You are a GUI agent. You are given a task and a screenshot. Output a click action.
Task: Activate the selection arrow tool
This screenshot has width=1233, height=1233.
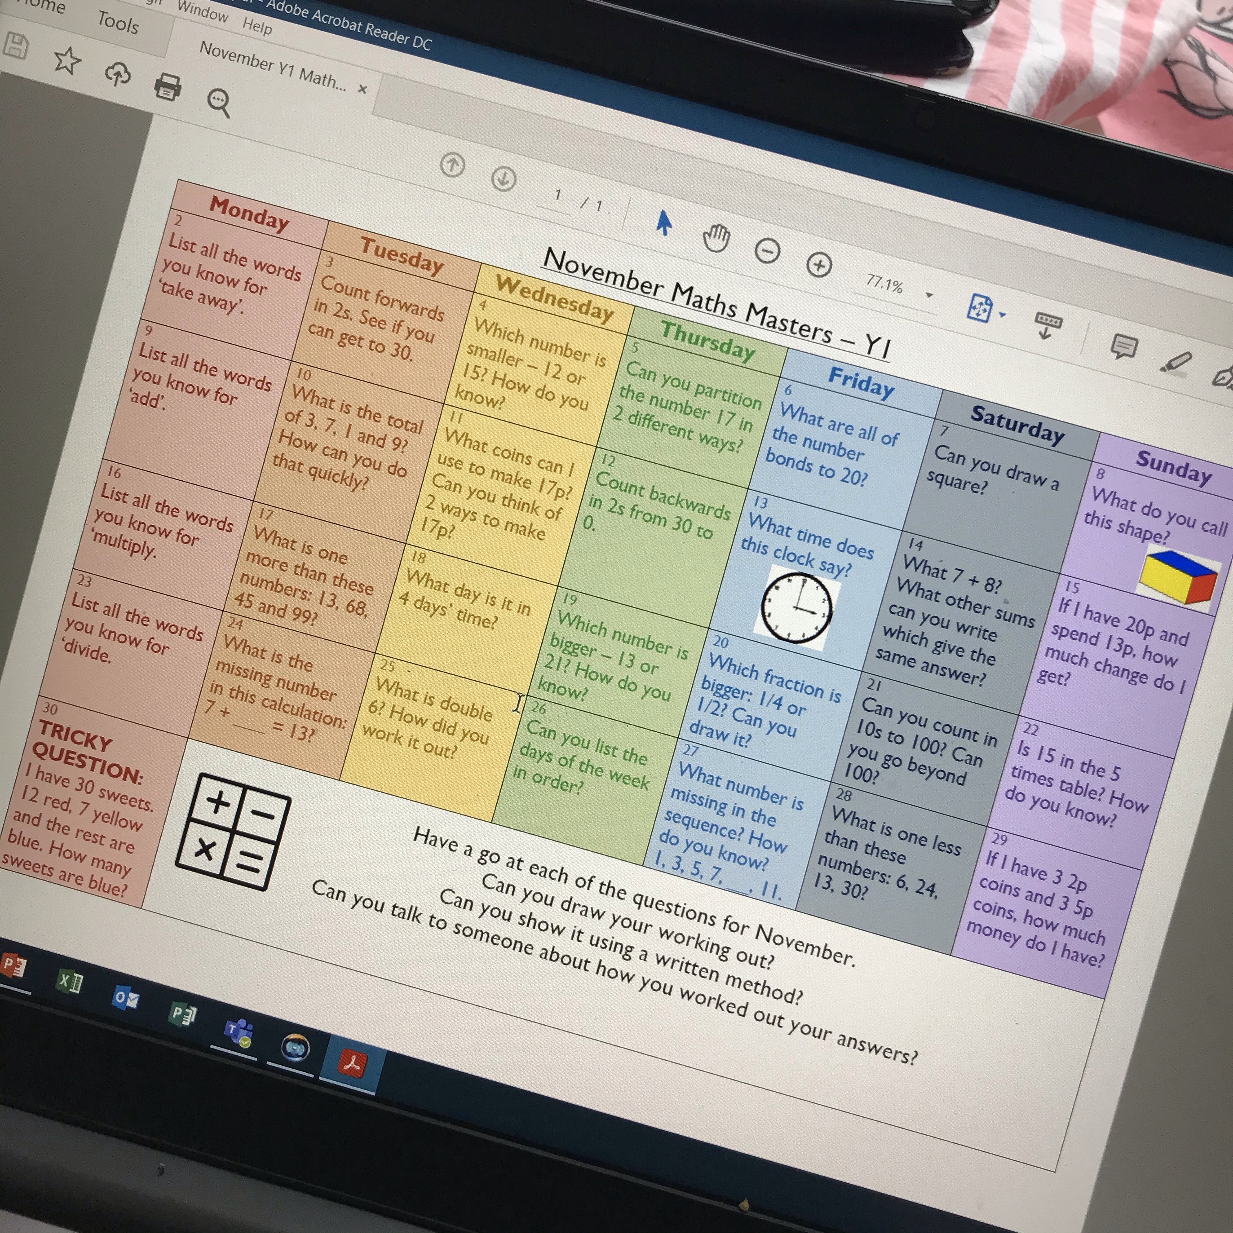664,223
